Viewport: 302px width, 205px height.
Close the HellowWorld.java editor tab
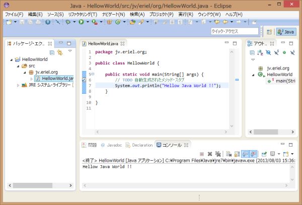coord(122,44)
